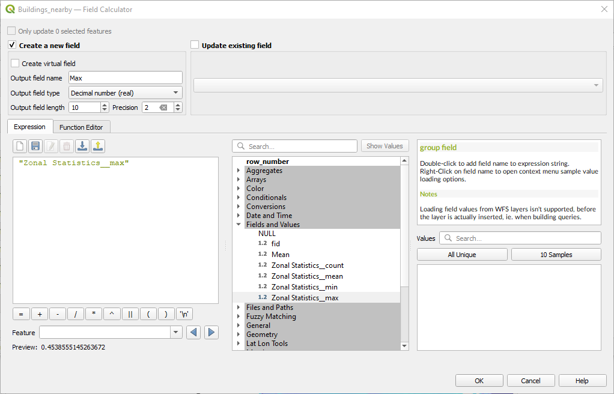Save the expression using the floppy disk icon
The height and width of the screenshot is (394, 614).
pyautogui.click(x=35, y=146)
